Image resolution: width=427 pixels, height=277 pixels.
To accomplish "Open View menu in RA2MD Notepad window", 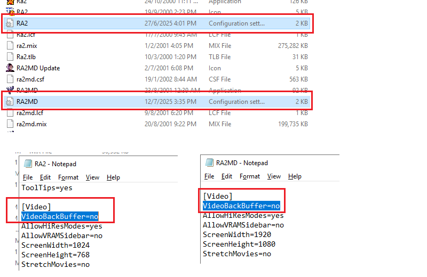I will click(x=274, y=176).
